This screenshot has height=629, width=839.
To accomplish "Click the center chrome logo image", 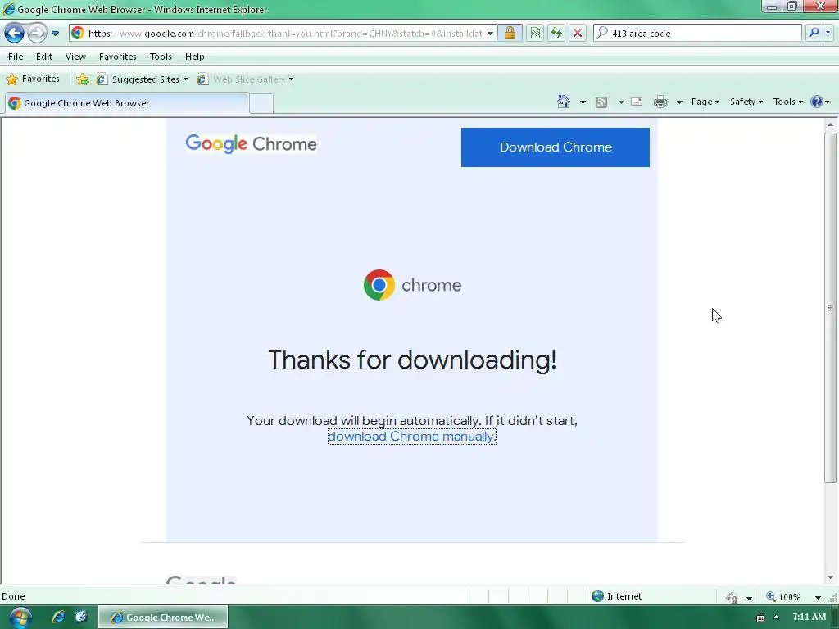I will pos(413,285).
